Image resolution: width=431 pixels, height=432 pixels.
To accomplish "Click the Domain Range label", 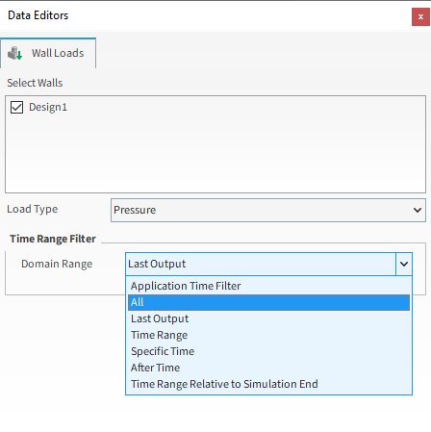I will click(57, 264).
